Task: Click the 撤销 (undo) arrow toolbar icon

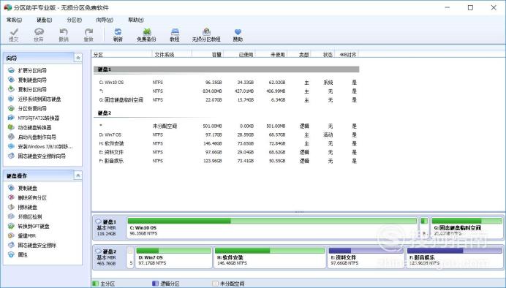Action: [x=64, y=35]
